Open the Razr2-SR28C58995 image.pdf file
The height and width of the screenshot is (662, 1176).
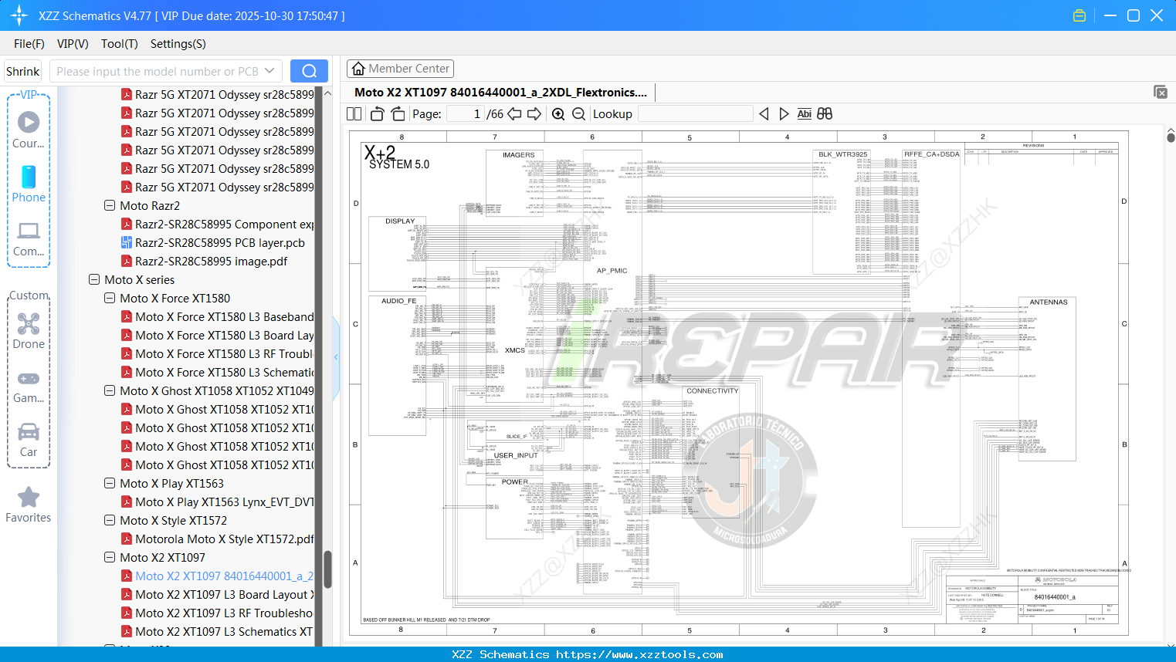211,261
